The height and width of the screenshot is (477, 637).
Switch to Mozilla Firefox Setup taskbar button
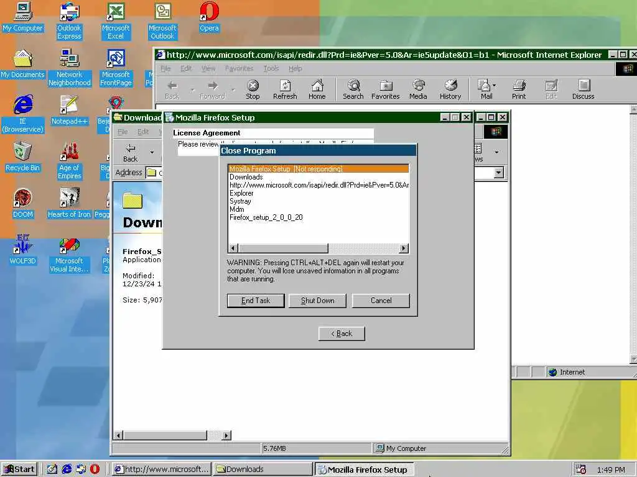[x=365, y=470]
